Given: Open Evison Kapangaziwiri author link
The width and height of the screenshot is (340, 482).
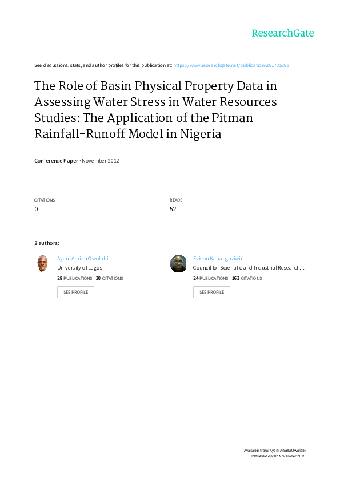Looking at the screenshot, I should [x=218, y=259].
